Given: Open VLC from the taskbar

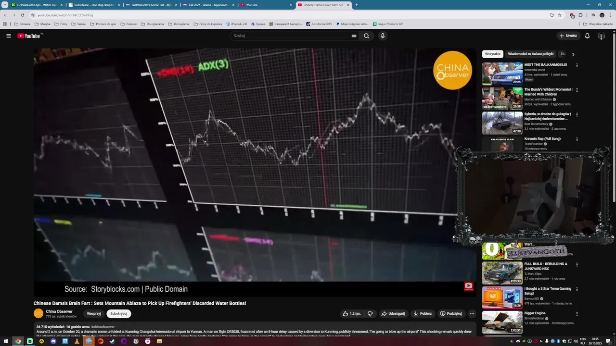Looking at the screenshot, I should tap(77, 341).
